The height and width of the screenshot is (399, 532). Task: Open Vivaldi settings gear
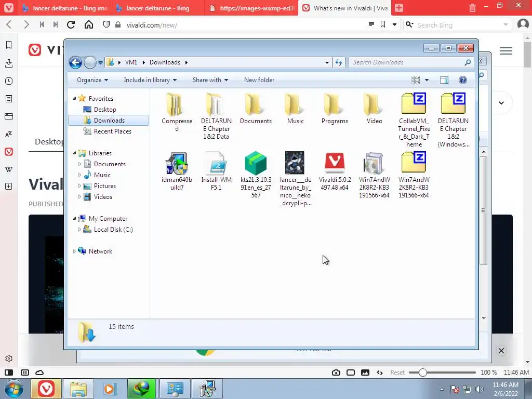pos(9,358)
